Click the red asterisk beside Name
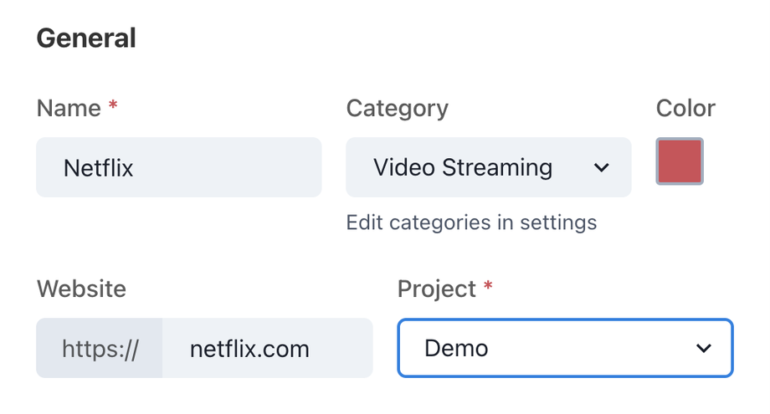Image resolution: width=770 pixels, height=414 pixels. pyautogui.click(x=113, y=108)
